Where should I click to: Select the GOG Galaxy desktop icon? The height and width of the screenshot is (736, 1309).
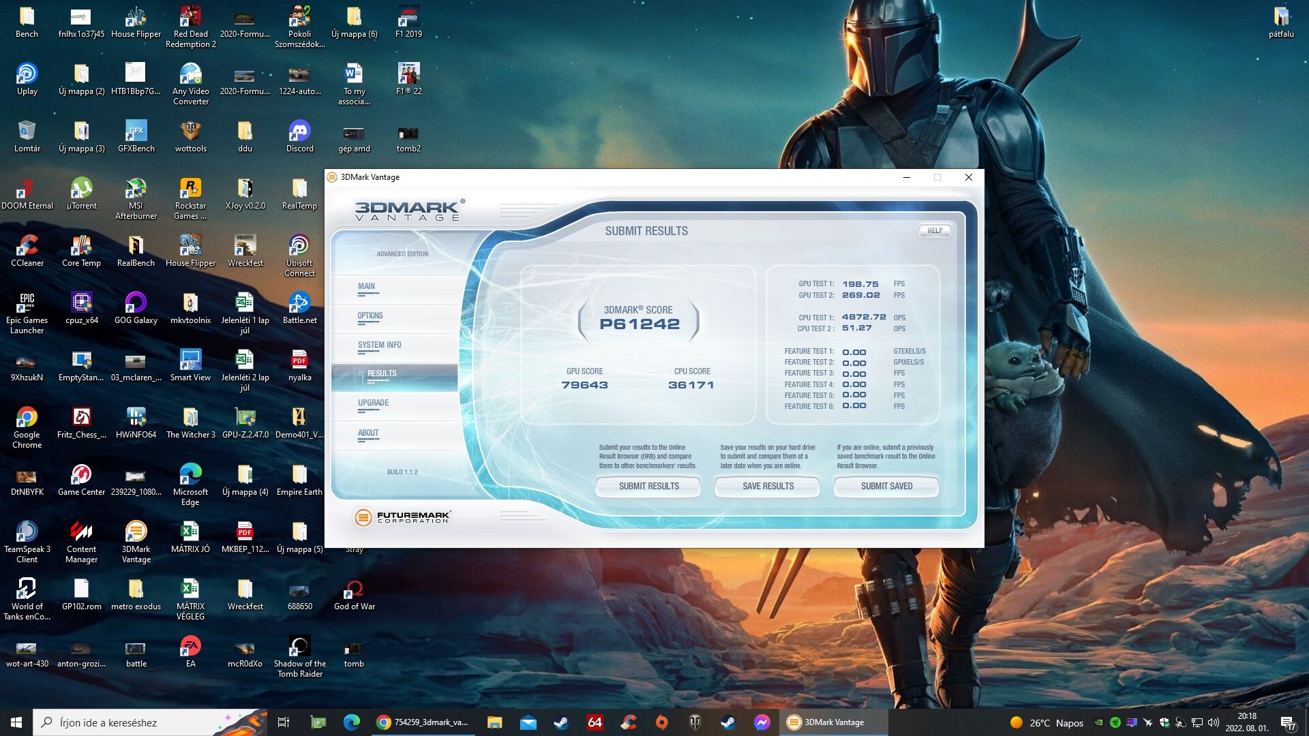(136, 309)
